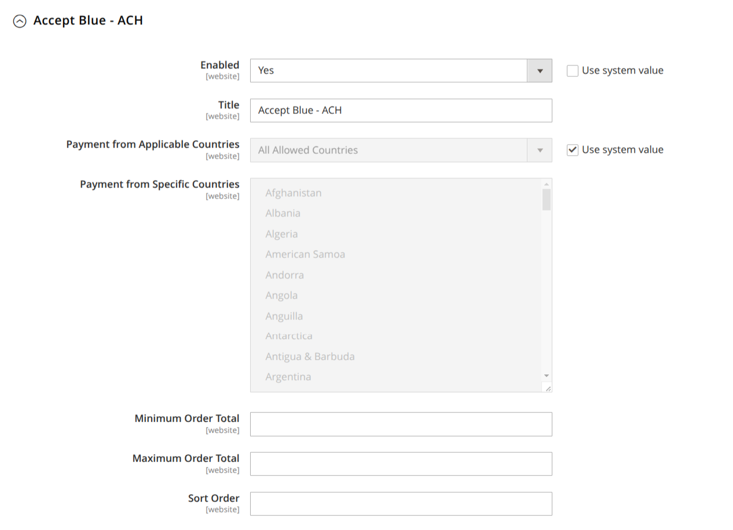The height and width of the screenshot is (530, 733).
Task: Open the Enabled dropdown
Action: [400, 71]
